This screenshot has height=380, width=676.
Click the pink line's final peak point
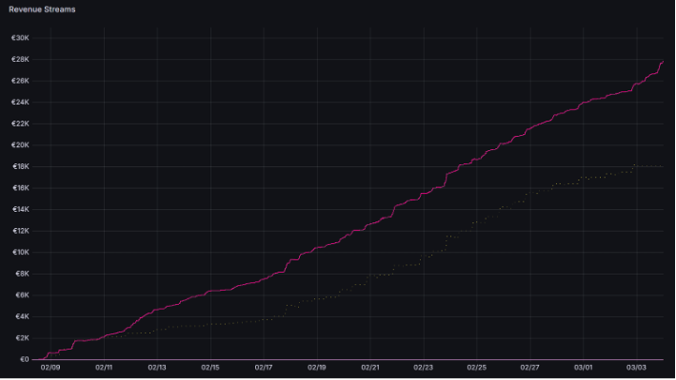pos(662,62)
